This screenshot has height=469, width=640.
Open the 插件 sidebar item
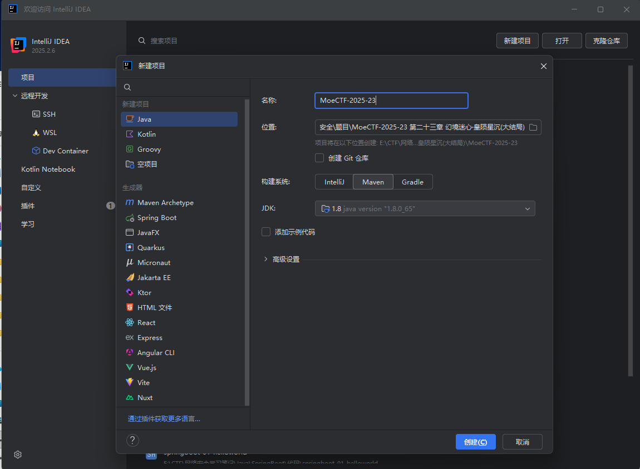pyautogui.click(x=28, y=206)
